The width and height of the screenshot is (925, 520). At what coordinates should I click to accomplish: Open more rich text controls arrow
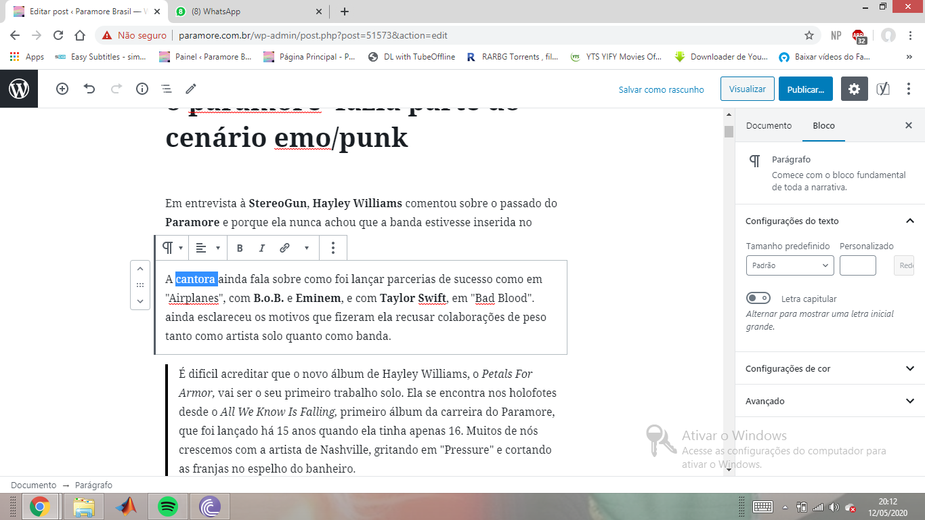pos(306,248)
